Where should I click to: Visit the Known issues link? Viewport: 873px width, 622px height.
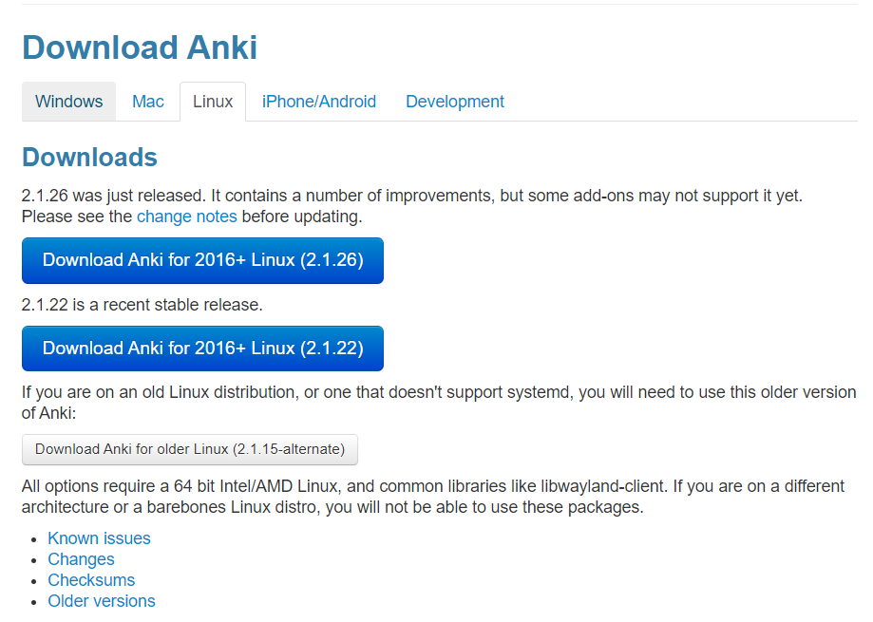tap(99, 538)
